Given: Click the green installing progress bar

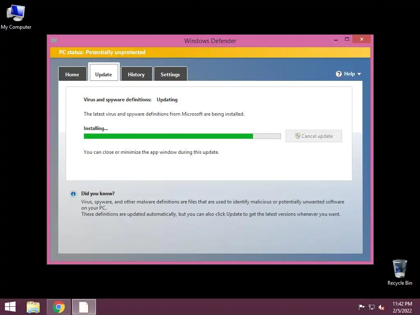Looking at the screenshot, I should (x=182, y=136).
